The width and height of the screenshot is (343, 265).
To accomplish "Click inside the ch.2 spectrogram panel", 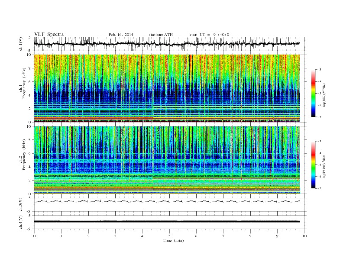I will (x=167, y=160).
